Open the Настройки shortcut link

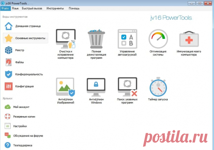(x=20, y=126)
